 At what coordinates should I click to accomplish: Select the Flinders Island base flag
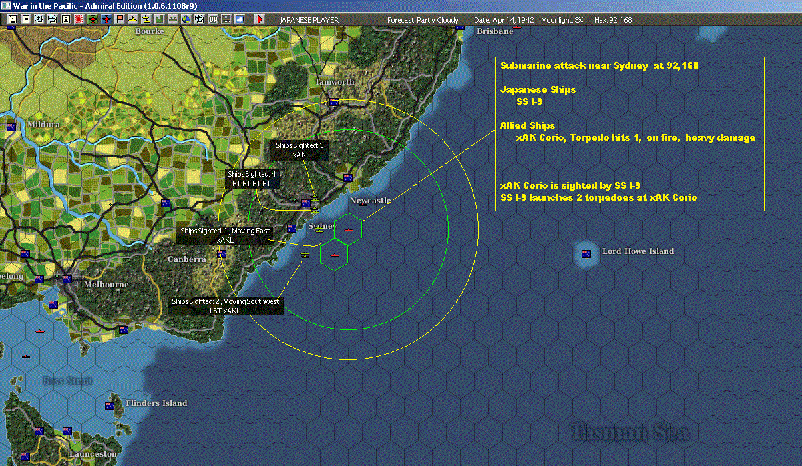click(x=109, y=405)
